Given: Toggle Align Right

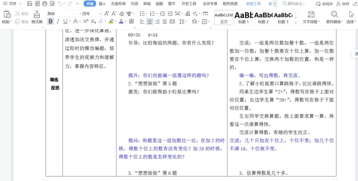Looking at the screenshot, I should click(157, 22).
